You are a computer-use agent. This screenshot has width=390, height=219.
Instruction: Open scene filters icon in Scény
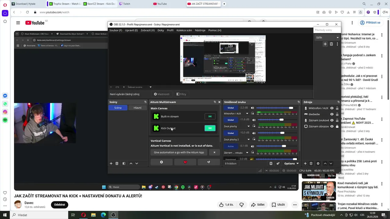click(124, 164)
